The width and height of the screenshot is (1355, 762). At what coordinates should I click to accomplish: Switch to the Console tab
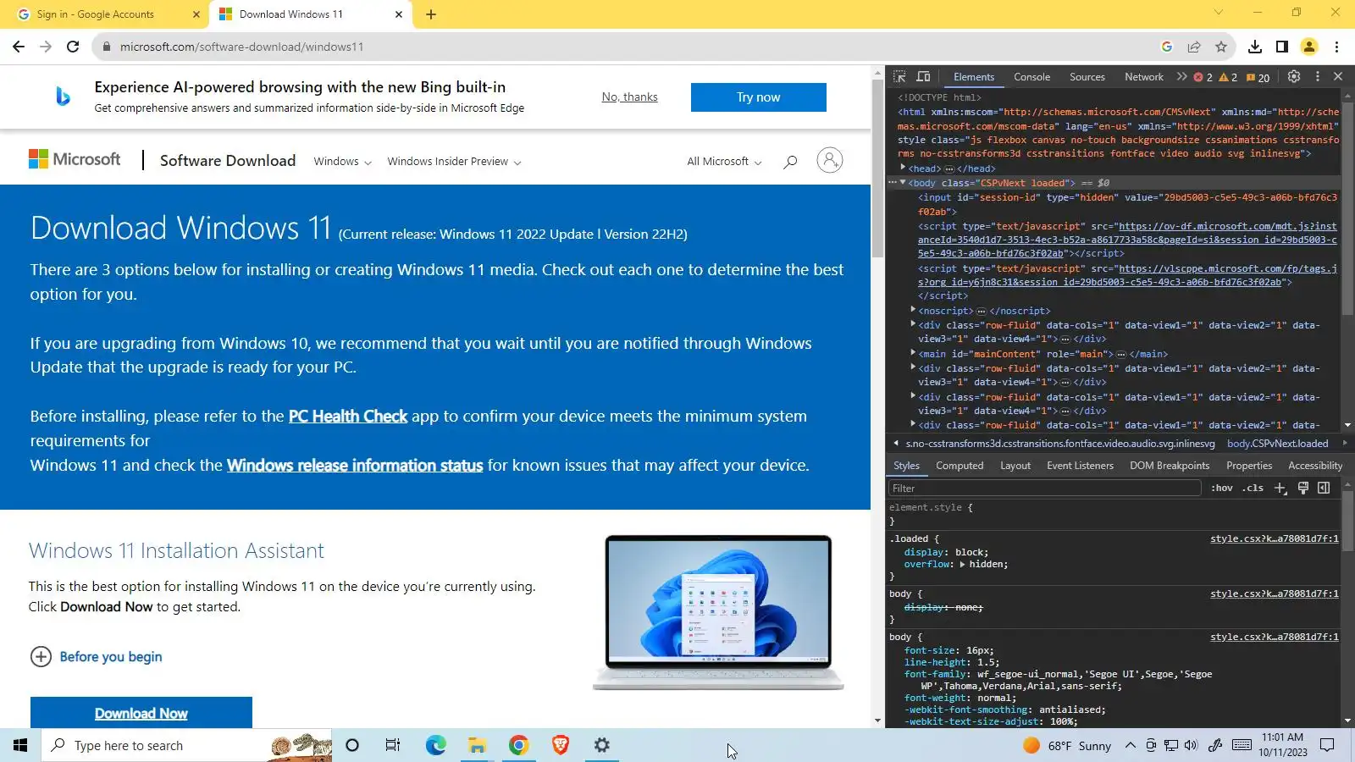(1031, 77)
